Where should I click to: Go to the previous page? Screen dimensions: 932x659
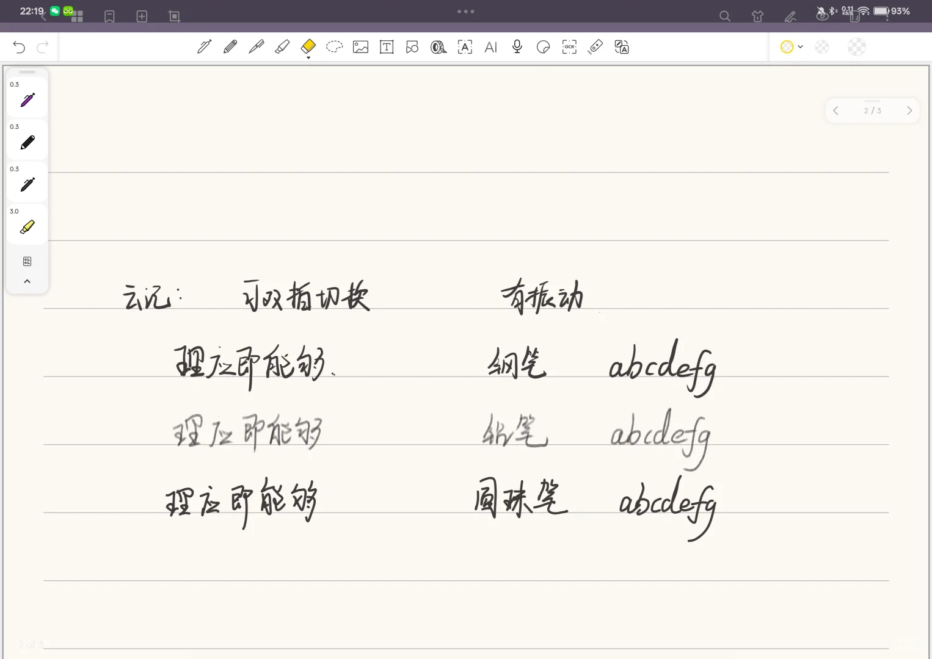[836, 110]
